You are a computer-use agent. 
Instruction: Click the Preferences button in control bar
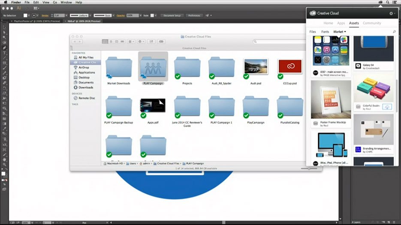[194, 15]
